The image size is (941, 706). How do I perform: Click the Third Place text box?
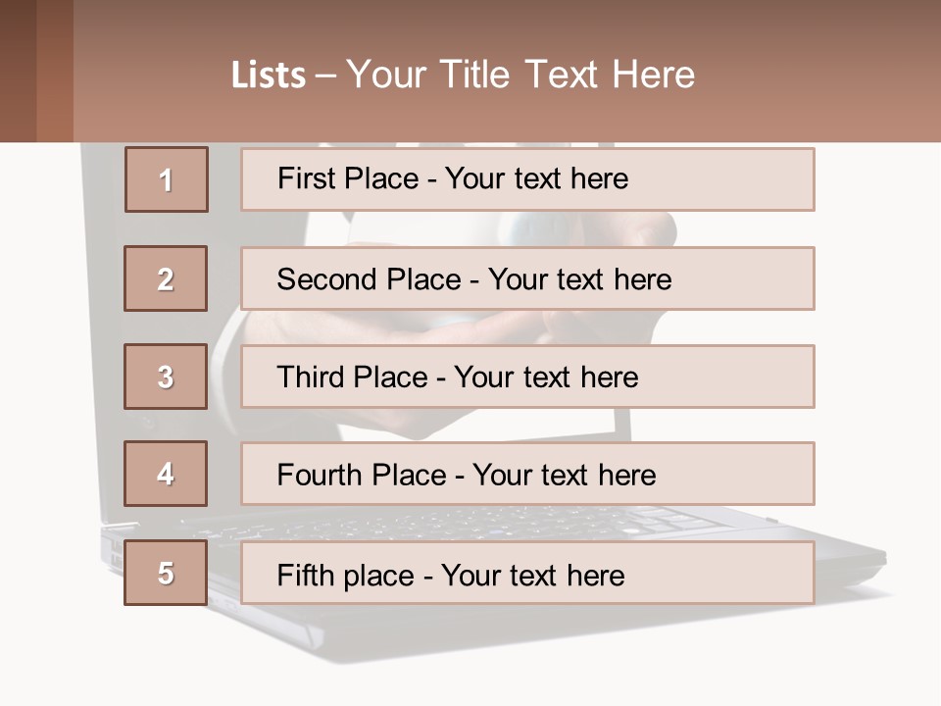[x=527, y=377]
